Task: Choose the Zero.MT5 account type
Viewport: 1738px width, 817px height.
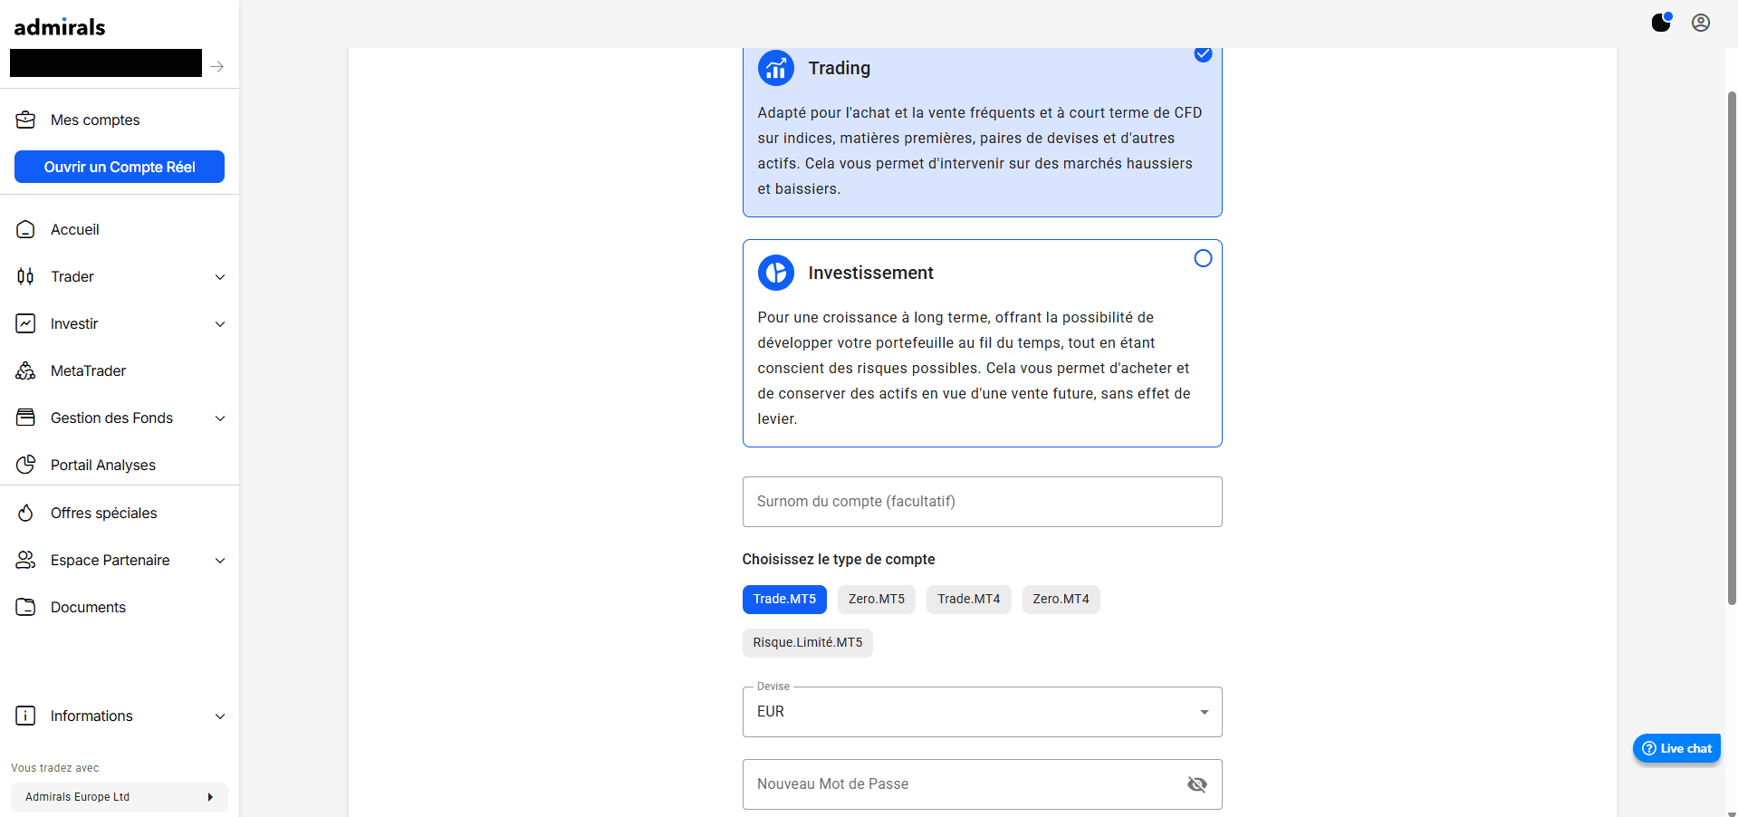Action: tap(877, 600)
